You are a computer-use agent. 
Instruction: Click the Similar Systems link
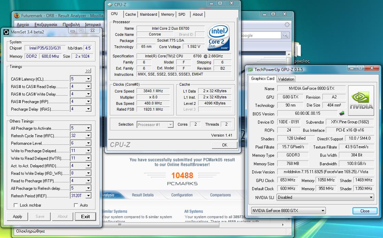tap(115, 211)
